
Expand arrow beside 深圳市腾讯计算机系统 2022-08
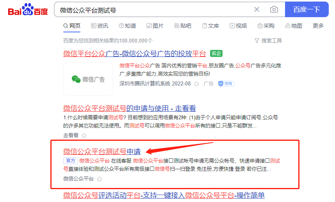[x=196, y=84]
